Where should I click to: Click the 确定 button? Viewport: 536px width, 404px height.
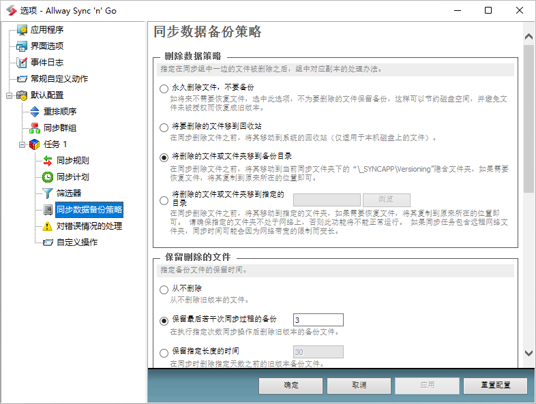[x=291, y=386]
